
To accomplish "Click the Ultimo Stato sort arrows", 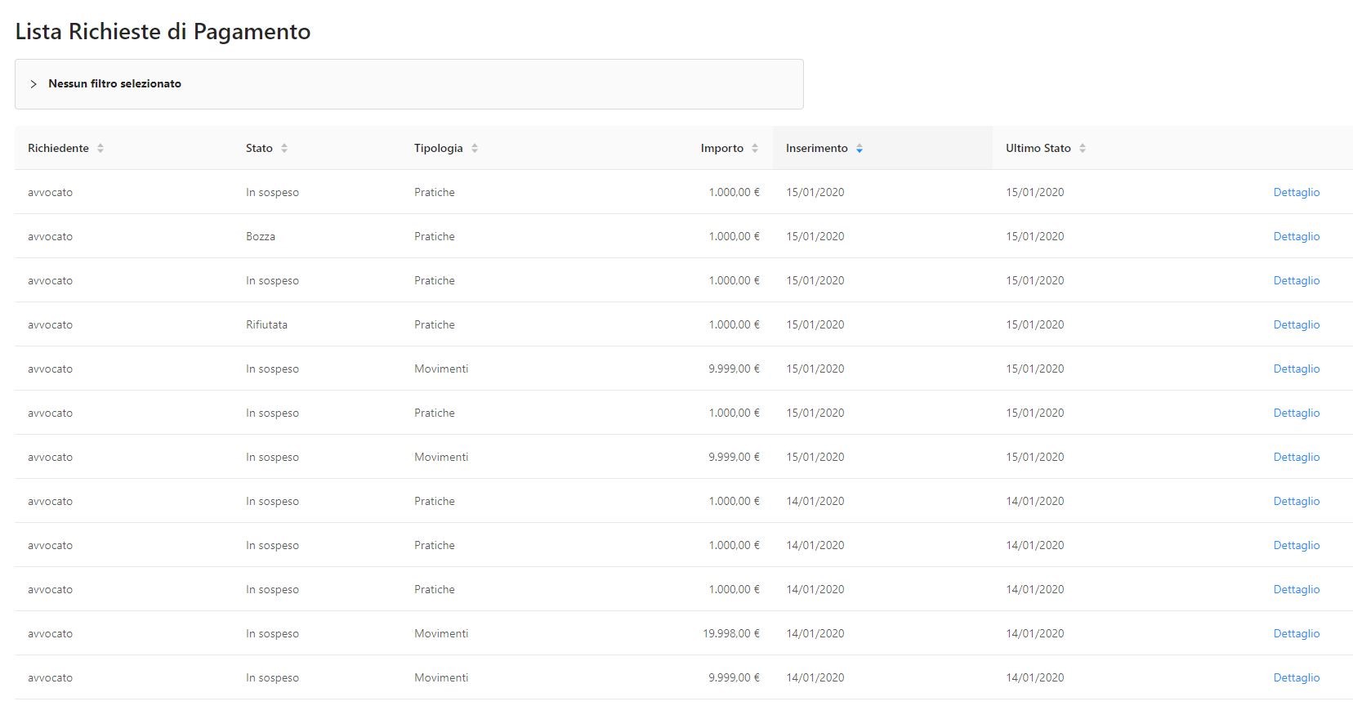I will pyautogui.click(x=1083, y=148).
